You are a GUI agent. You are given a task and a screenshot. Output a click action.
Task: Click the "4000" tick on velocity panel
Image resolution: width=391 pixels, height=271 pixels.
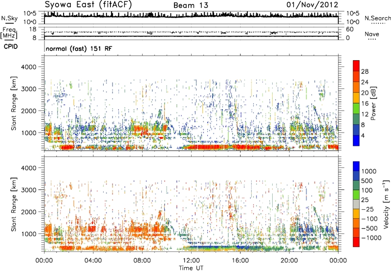pos(29,168)
